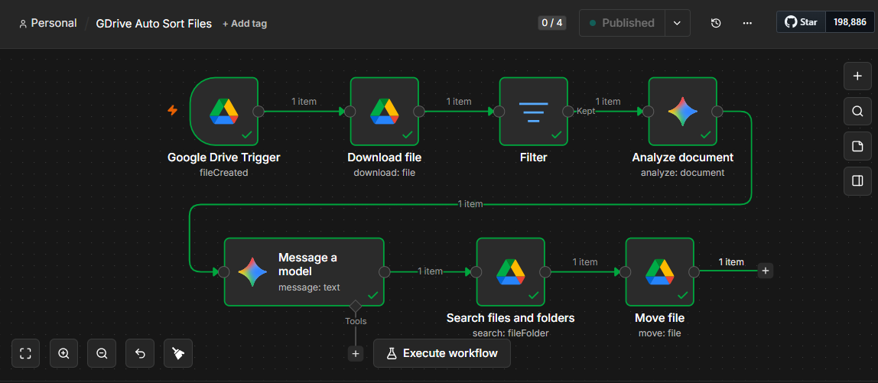Open the Personal project breadcrumb
The image size is (878, 383).
[x=48, y=24]
